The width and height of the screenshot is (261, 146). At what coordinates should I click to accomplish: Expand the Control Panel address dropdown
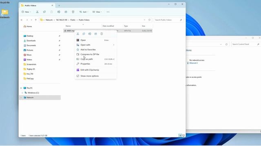pos(221,44)
